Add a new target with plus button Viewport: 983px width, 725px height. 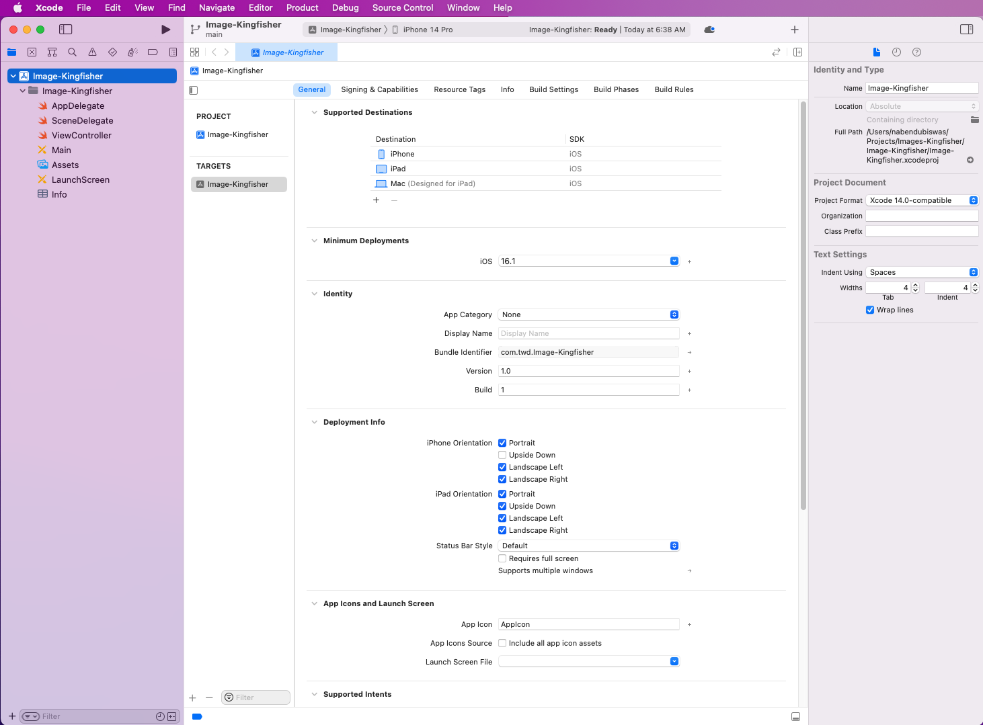coord(193,697)
